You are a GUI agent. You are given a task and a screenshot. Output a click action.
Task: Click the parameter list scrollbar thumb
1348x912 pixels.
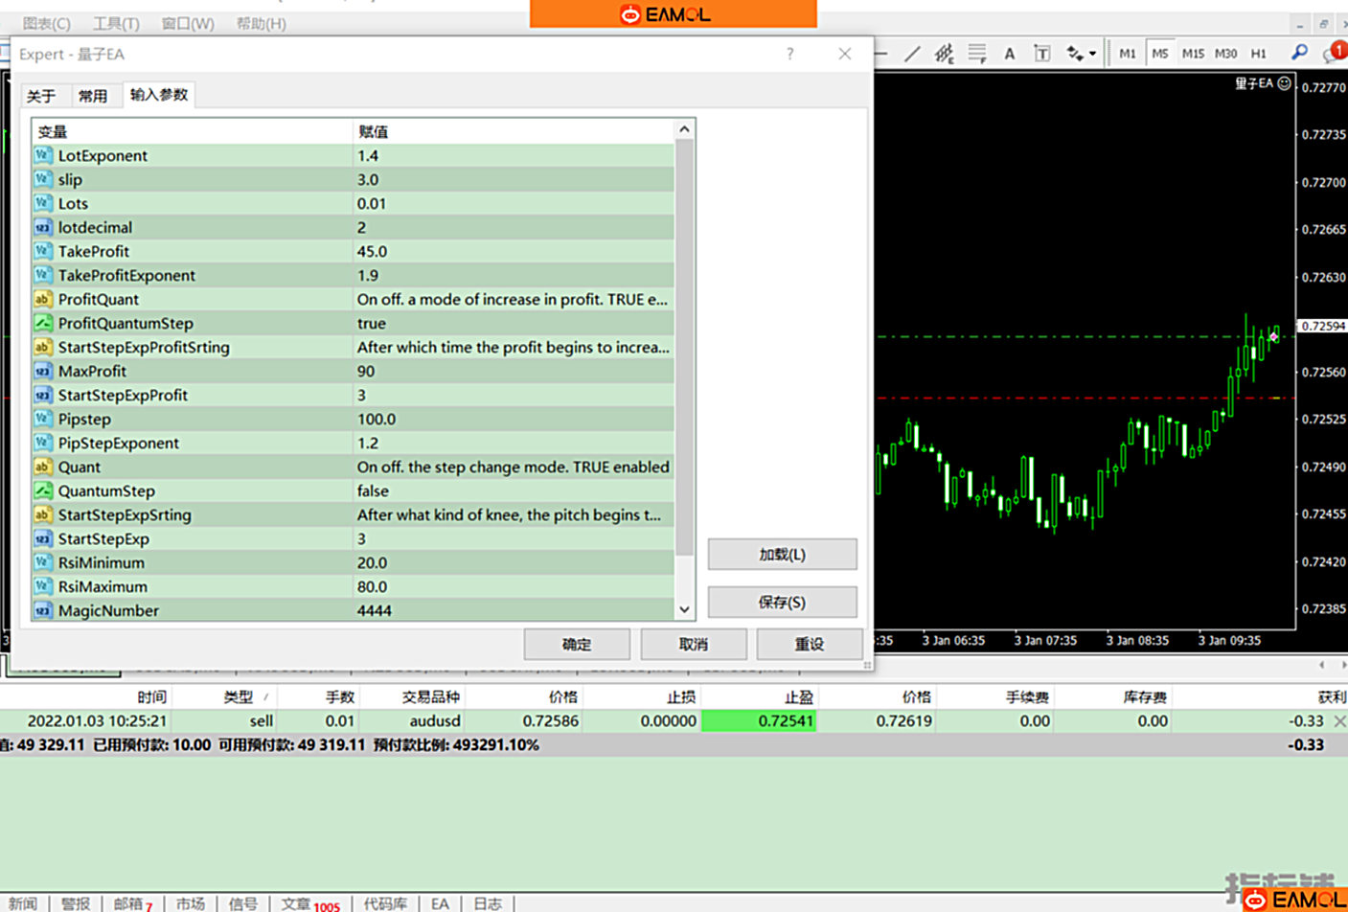684,347
